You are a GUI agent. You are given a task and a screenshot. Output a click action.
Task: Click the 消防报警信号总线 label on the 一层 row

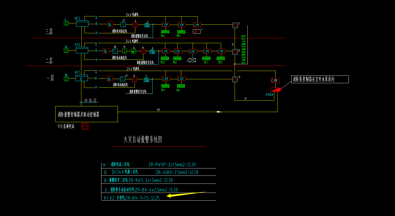click(138, 91)
